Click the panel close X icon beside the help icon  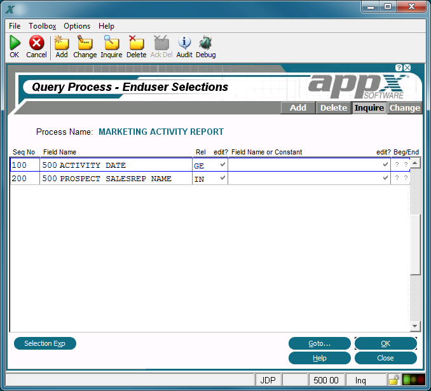click(407, 67)
